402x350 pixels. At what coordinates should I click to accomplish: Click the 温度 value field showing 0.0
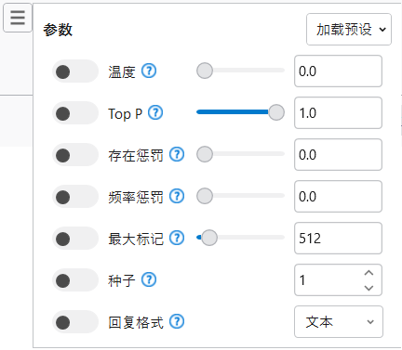338,71
